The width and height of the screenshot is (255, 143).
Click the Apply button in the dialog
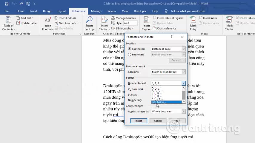(x=177, y=121)
